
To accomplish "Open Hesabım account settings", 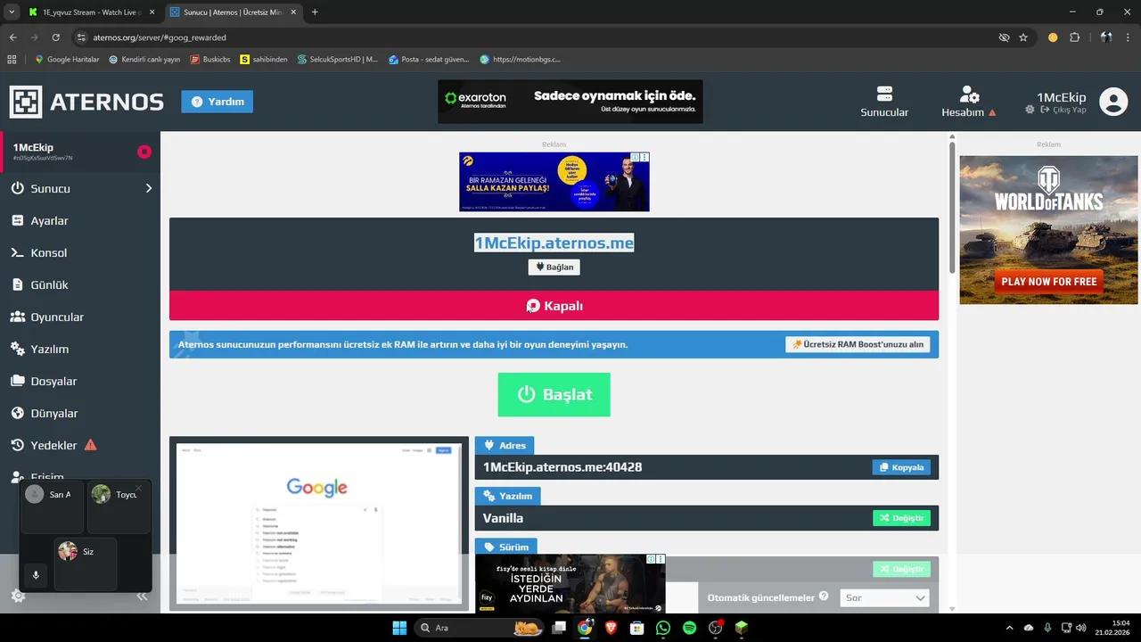I will tap(969, 102).
